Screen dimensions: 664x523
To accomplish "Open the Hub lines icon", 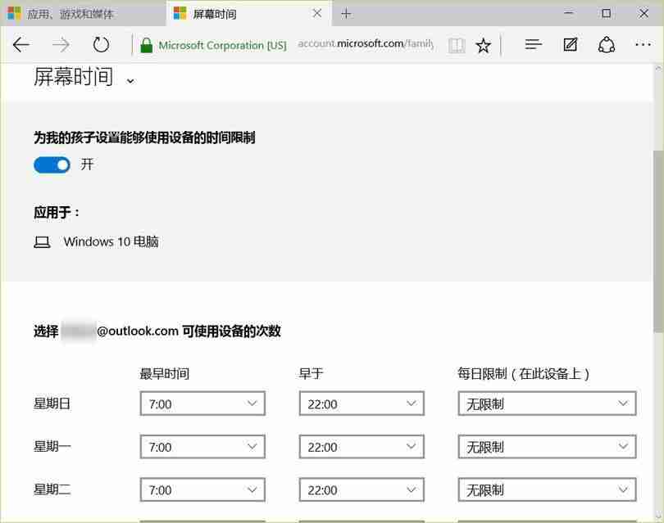I will (x=533, y=44).
